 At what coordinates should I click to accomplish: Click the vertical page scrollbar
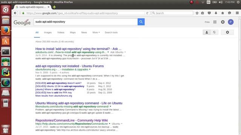pyautogui.click(x=240, y=40)
